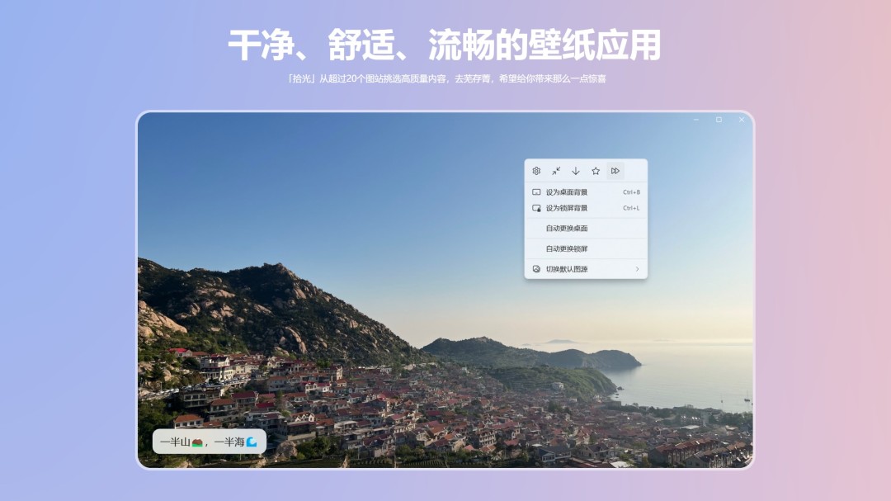Click the lock screen icon beside 设为锁屏背景
This screenshot has height=501, width=891.
(536, 207)
